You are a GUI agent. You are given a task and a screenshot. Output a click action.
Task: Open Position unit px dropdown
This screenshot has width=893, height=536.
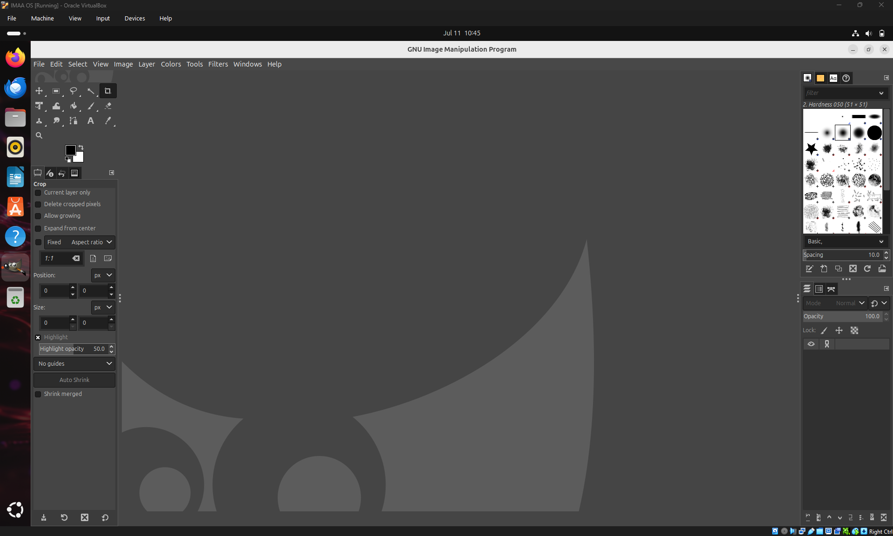point(103,275)
